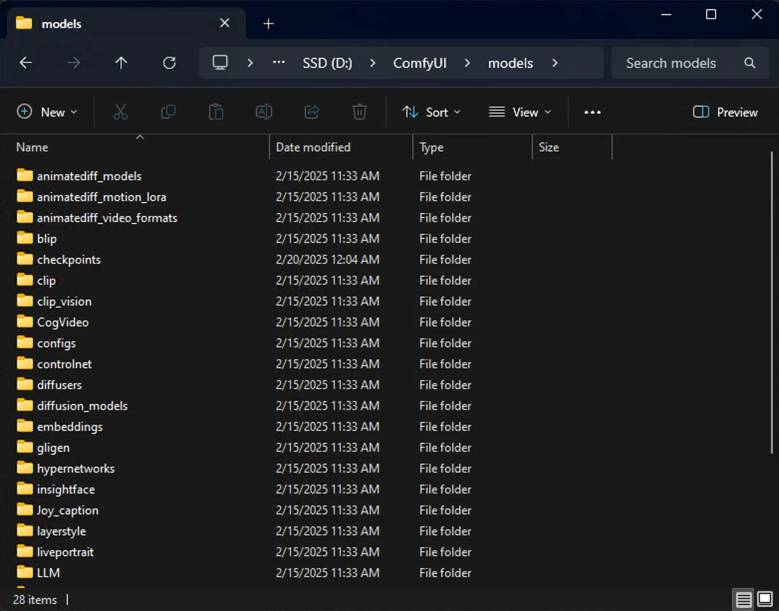Click ComfyUI in the breadcrumb path
Screen dimensions: 779x611
pos(420,63)
